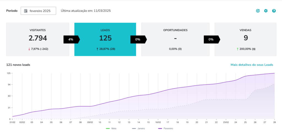Click the red down arrow under Visitantes
The height and width of the screenshot is (134, 282).
click(x=29, y=49)
